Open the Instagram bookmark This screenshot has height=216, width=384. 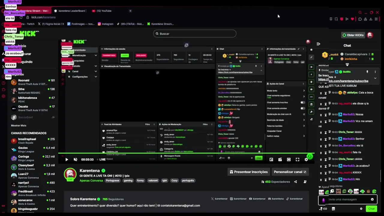(105, 24)
